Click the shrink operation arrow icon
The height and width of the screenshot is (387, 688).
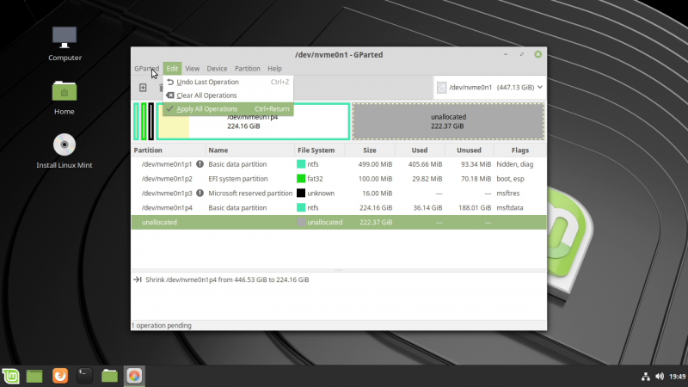(x=138, y=279)
